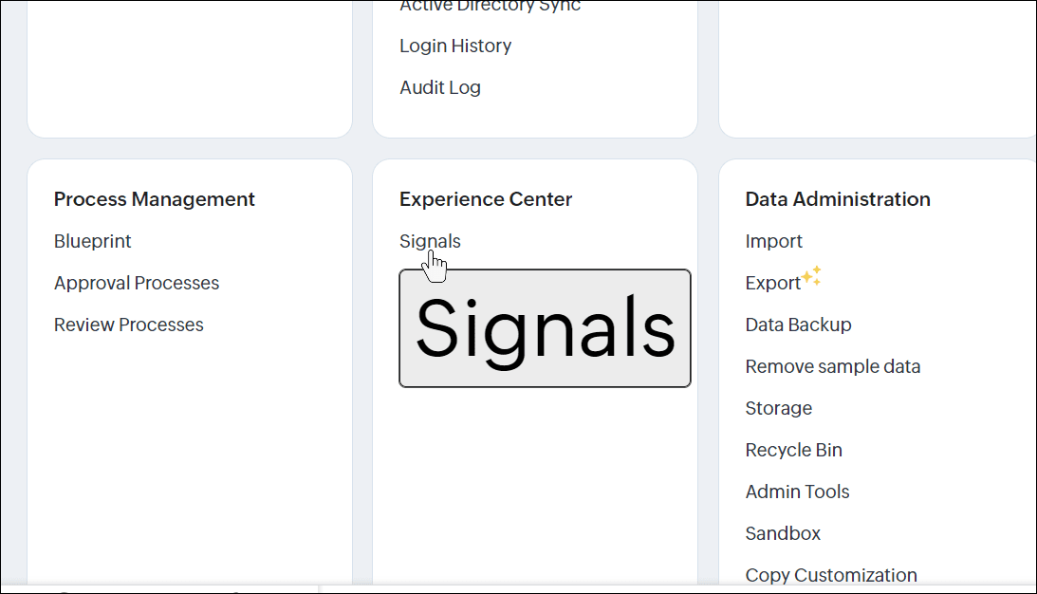Screen dimensions: 1037x594
Task: Select the Sandbox link
Action: 784,533
